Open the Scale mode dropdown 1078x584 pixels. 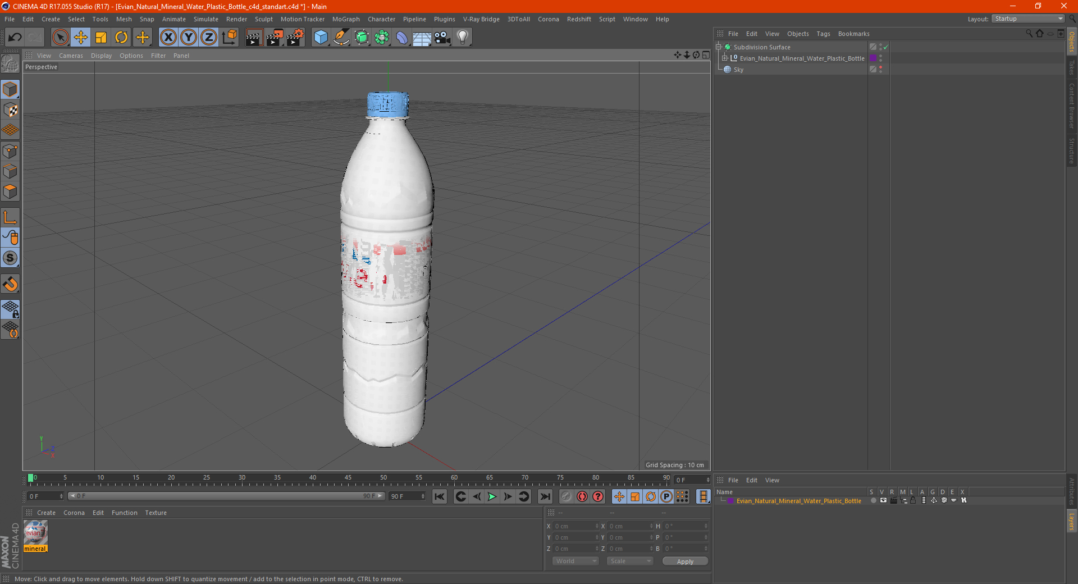(x=630, y=561)
